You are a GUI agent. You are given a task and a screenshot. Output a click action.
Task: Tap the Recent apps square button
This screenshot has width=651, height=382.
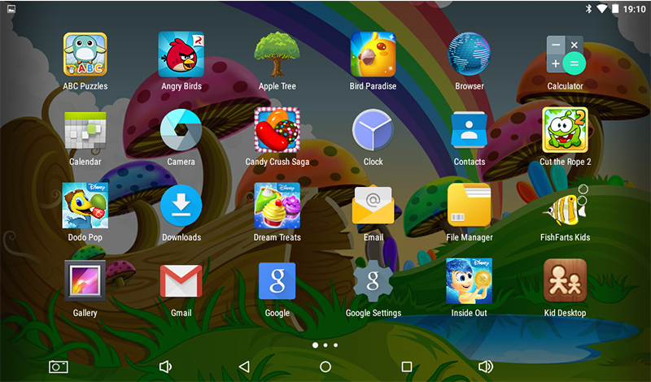(407, 367)
